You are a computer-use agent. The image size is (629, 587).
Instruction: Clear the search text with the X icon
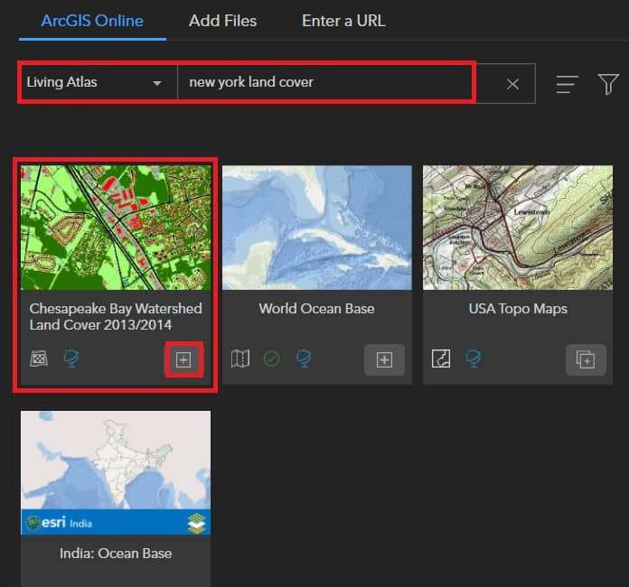click(x=512, y=84)
